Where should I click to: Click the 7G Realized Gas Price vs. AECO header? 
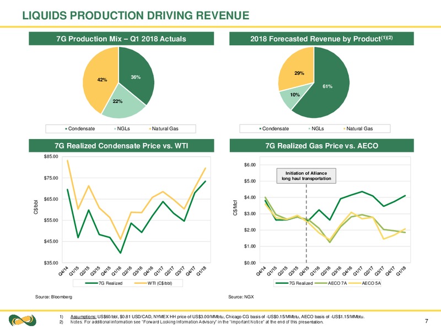click(321, 146)
